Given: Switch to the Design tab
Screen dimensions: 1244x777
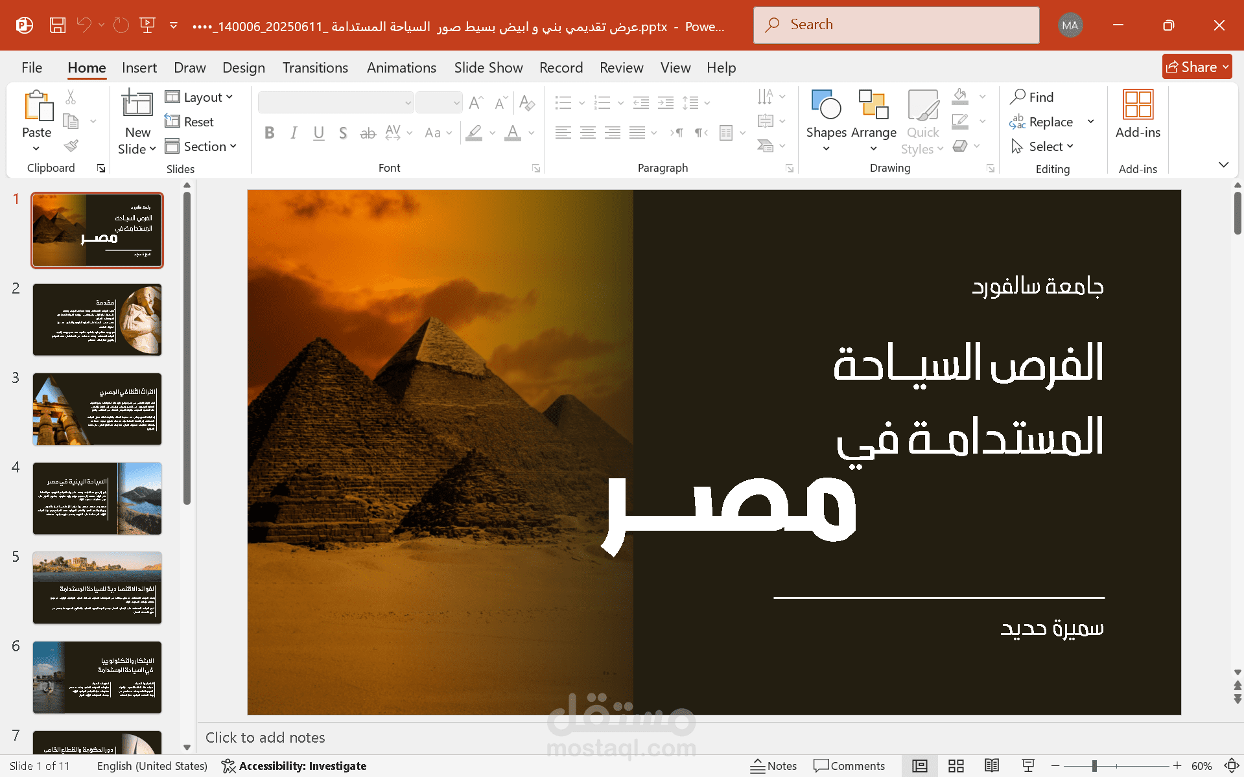Looking at the screenshot, I should [x=244, y=67].
